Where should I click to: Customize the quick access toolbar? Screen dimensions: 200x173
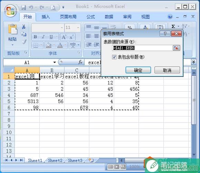click(x=63, y=7)
